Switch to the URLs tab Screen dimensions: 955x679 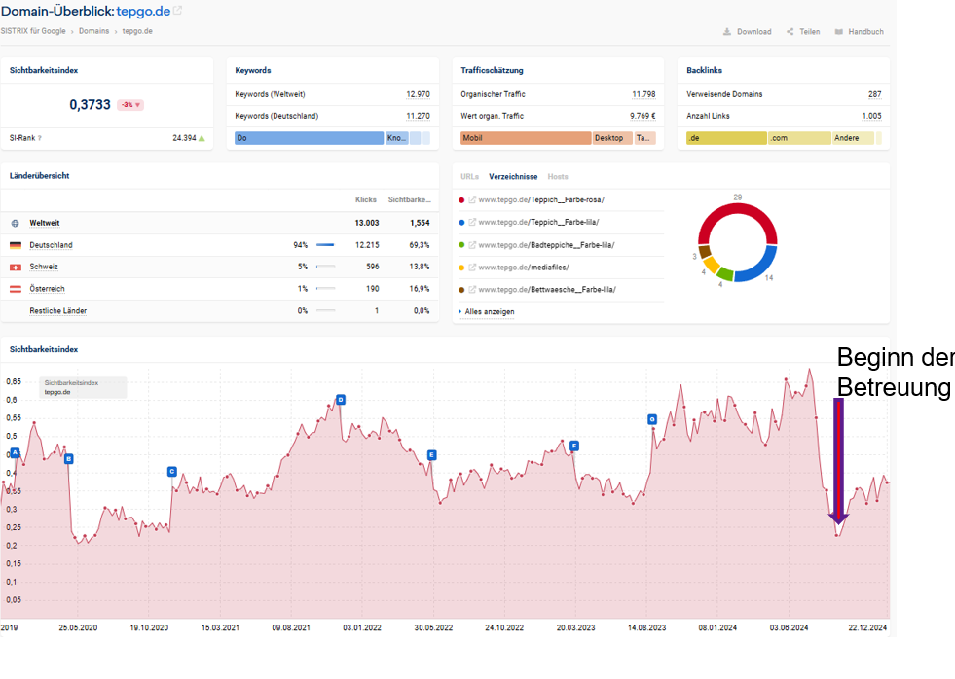469,177
